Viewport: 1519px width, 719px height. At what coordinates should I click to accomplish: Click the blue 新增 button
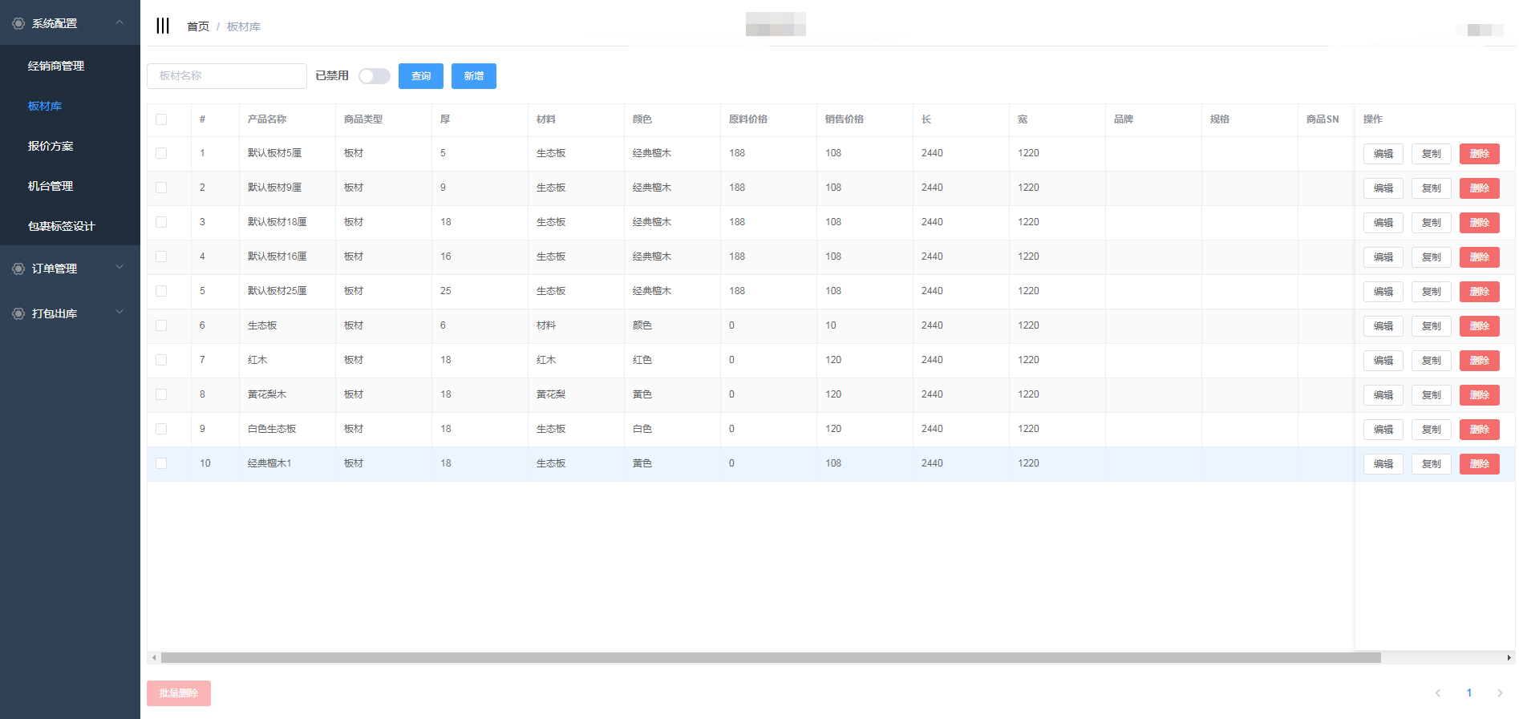coord(473,76)
